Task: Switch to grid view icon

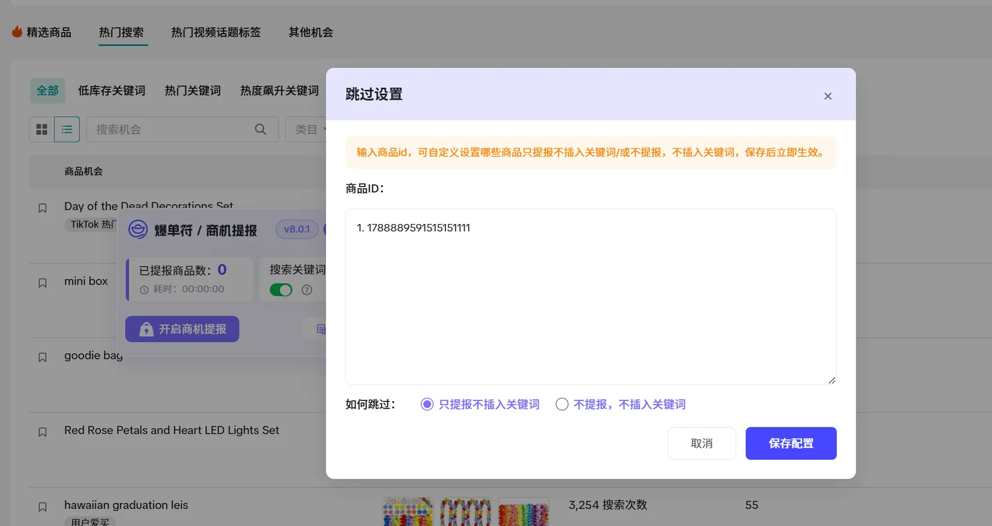Action: (42, 130)
